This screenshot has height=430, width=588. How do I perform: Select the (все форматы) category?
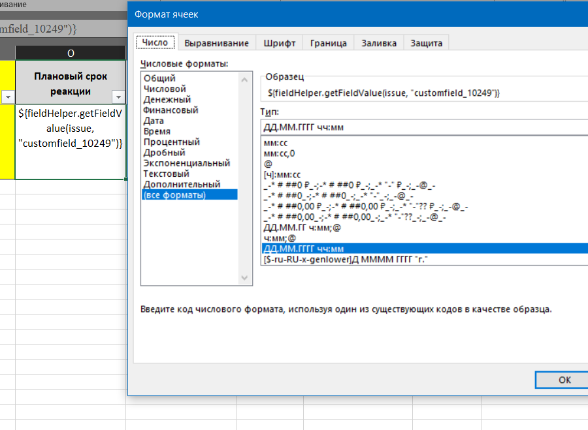click(x=189, y=195)
